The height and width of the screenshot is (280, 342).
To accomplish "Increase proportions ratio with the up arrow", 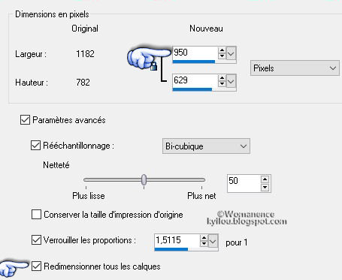I will [204, 238].
